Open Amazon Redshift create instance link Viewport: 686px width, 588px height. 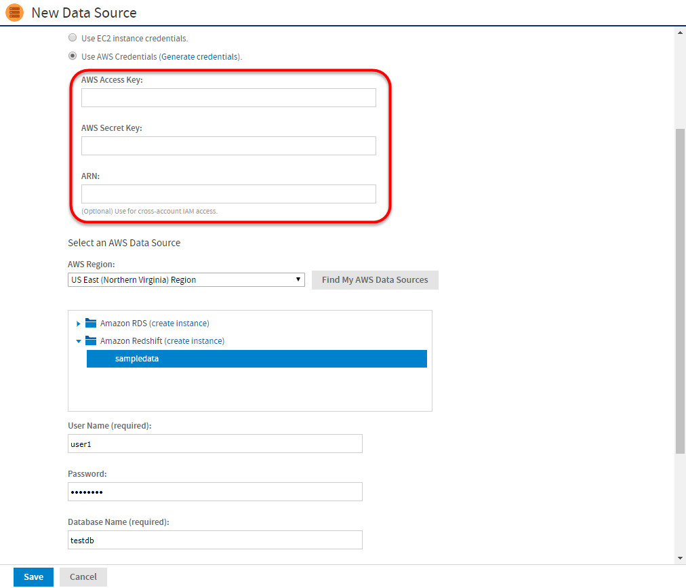click(x=195, y=341)
